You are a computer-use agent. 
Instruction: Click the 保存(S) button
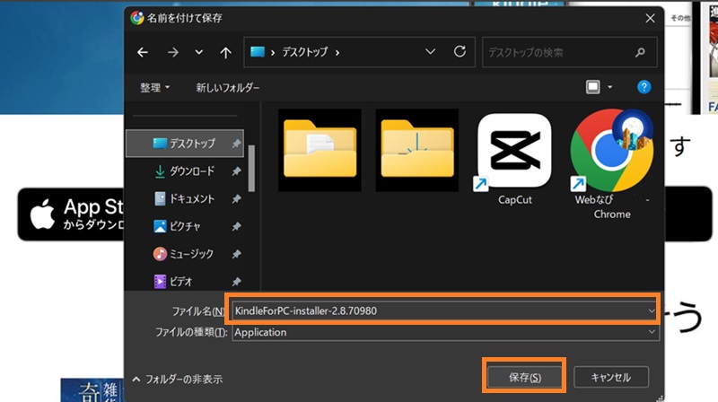point(524,377)
